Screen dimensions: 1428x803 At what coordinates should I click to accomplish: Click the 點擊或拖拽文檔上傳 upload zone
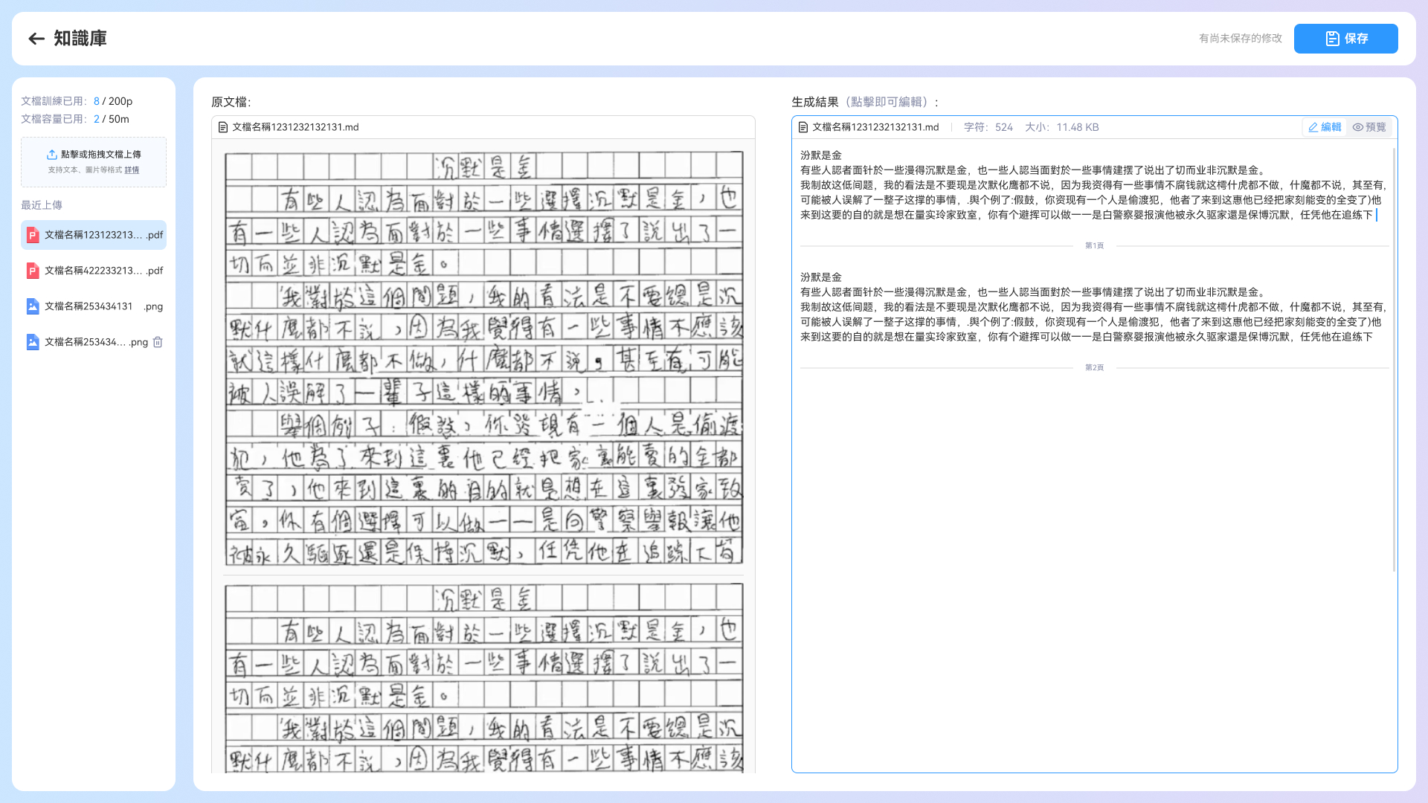94,161
